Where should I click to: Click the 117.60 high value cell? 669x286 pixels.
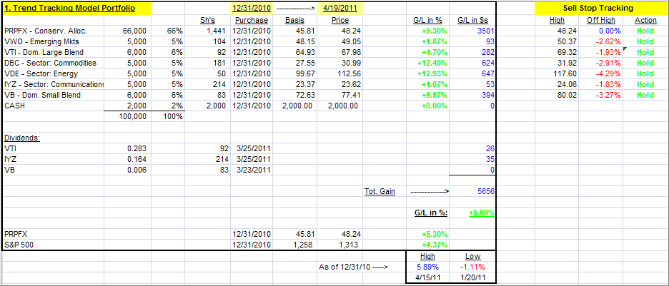point(557,73)
